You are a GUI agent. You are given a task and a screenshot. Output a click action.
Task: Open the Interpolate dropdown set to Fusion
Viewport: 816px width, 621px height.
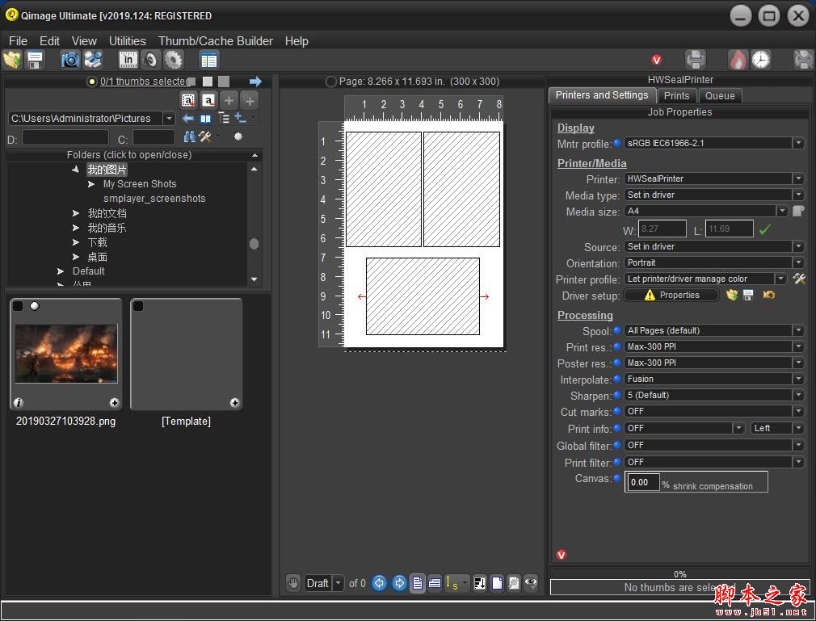click(x=714, y=379)
